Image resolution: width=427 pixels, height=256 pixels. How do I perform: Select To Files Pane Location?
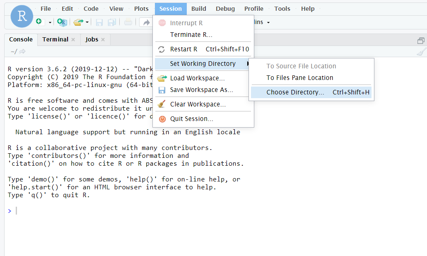point(299,78)
